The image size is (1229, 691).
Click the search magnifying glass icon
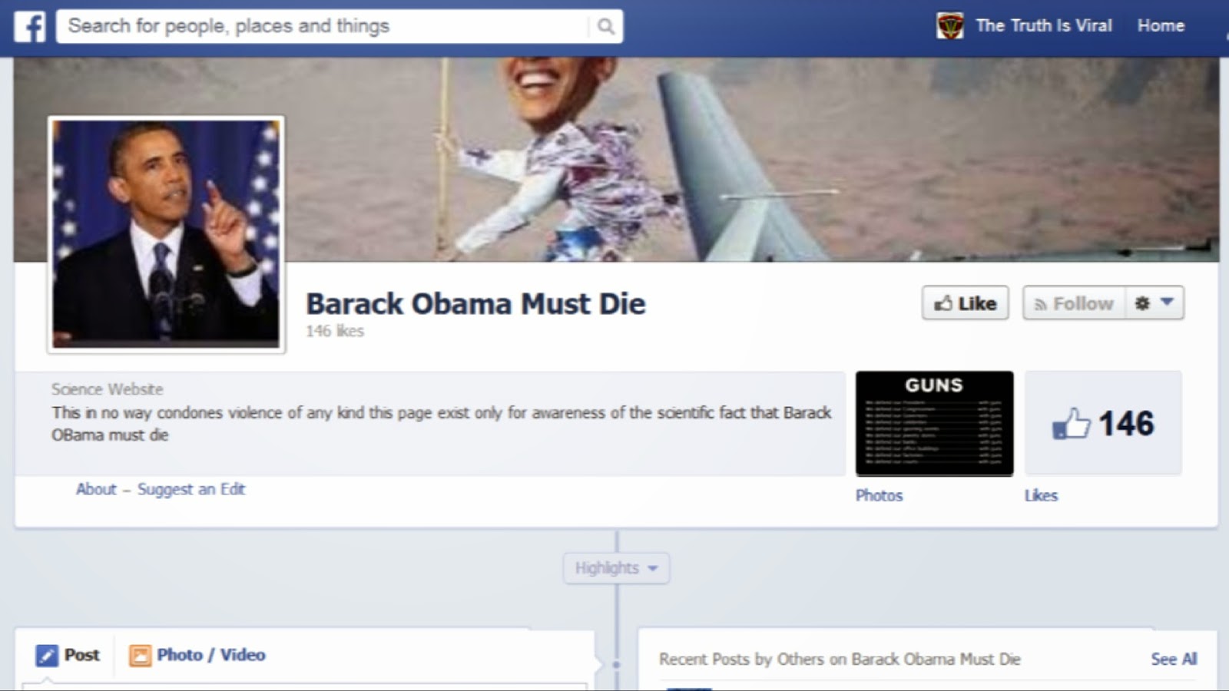click(x=605, y=26)
